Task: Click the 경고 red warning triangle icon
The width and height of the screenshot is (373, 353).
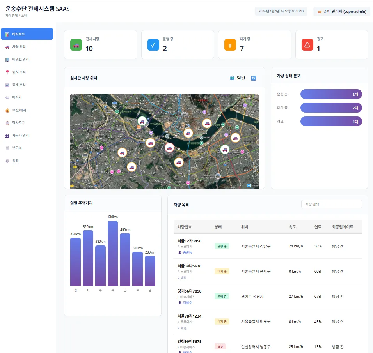Action: pos(307,45)
